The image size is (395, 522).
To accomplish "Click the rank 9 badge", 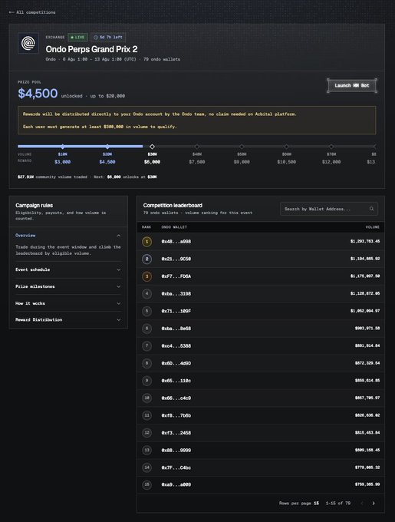I will point(146,381).
